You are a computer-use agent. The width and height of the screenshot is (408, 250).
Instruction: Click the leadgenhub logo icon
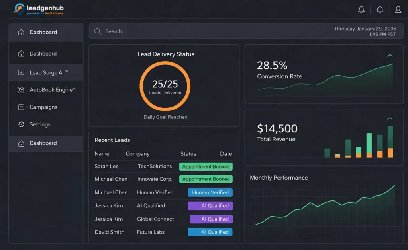tap(19, 9)
